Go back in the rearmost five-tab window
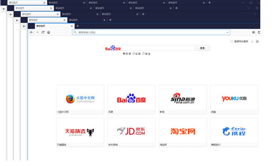Viewport: 272px width, 166px height. [4, 9]
